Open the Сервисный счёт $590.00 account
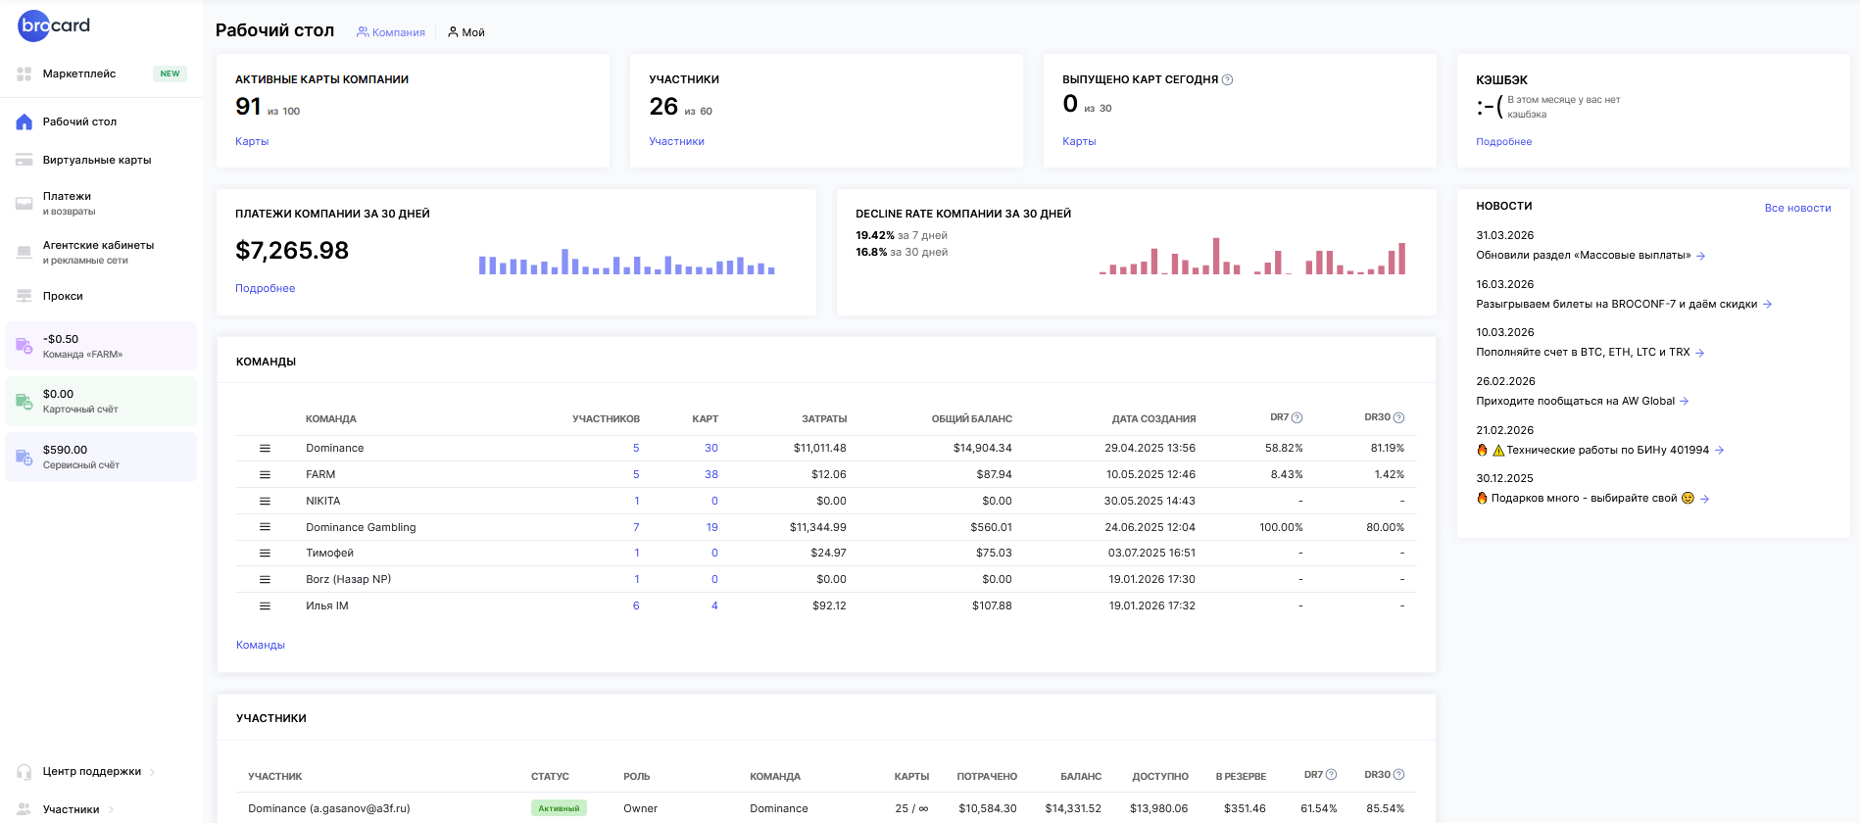This screenshot has width=1860, height=823. [101, 458]
